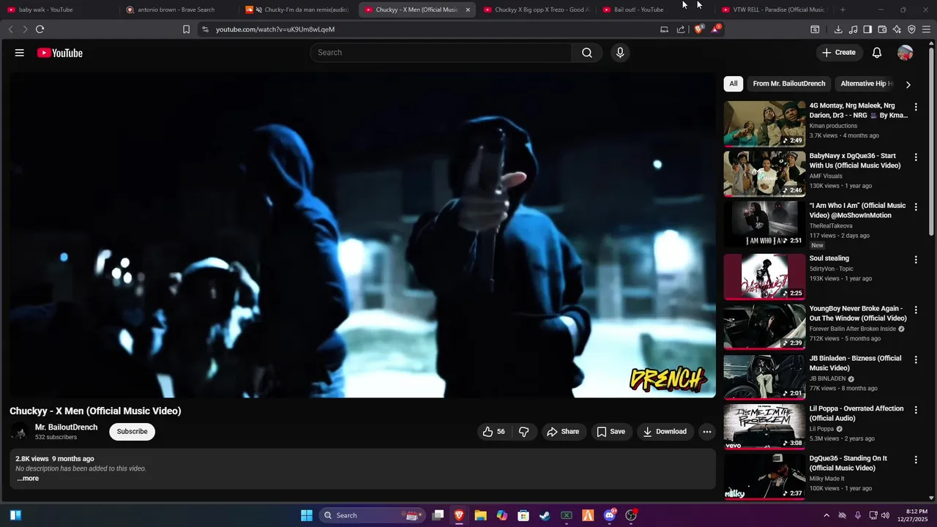Open Brave Wallet icon

(882, 29)
